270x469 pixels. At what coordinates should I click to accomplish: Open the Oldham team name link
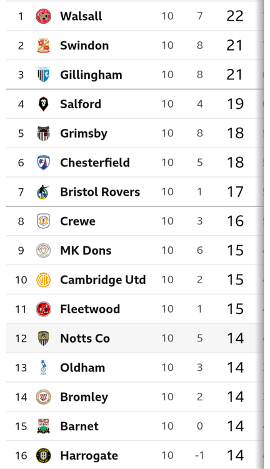(82, 368)
